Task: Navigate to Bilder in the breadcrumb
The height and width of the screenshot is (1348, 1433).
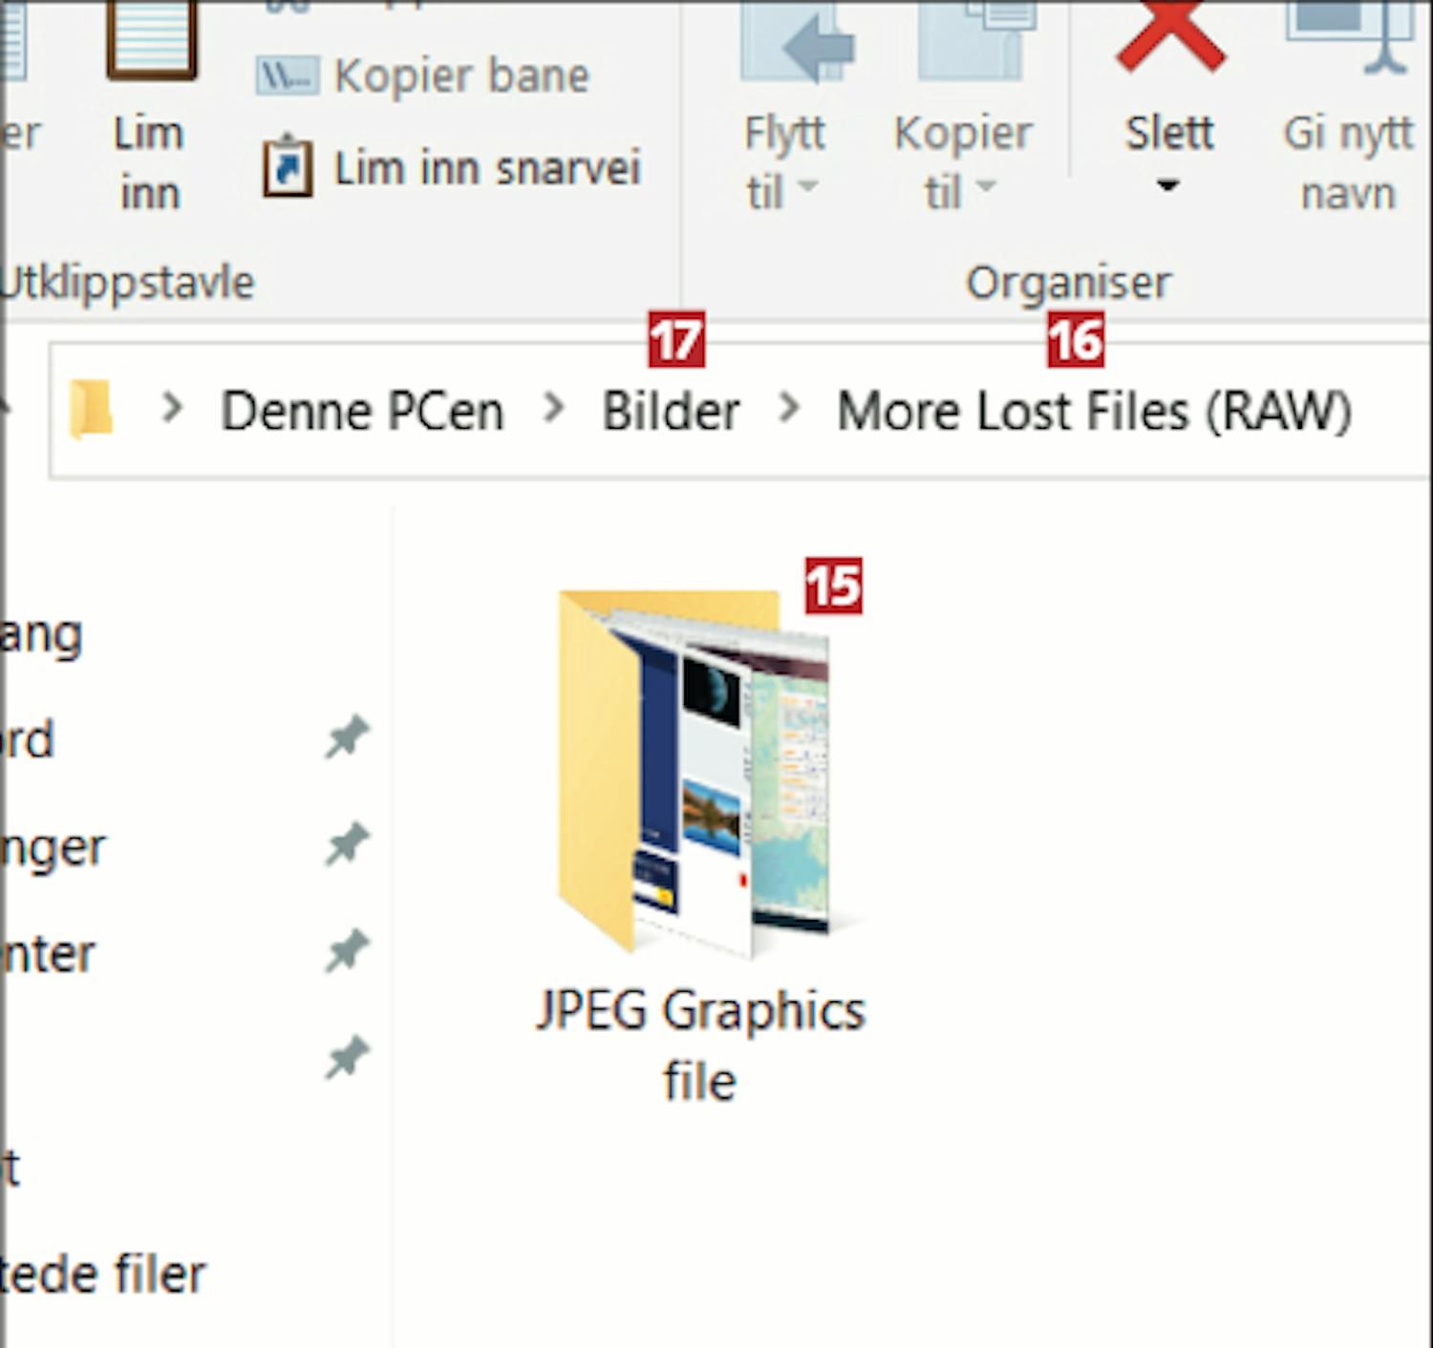Action: [671, 411]
